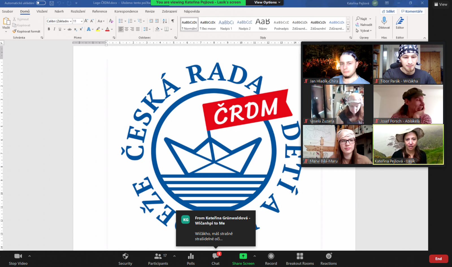Toggle align right button
Screen dimensions: 452x267
click(132, 29)
